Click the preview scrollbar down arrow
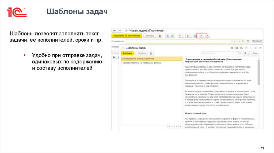This screenshot has height=153, width=274. [x=259, y=127]
